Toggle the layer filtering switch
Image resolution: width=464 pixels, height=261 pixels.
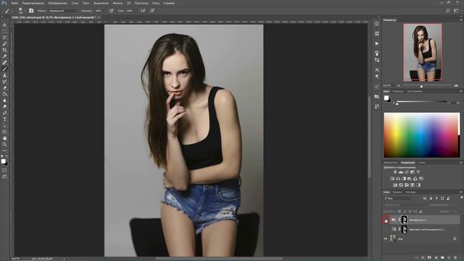point(461,198)
